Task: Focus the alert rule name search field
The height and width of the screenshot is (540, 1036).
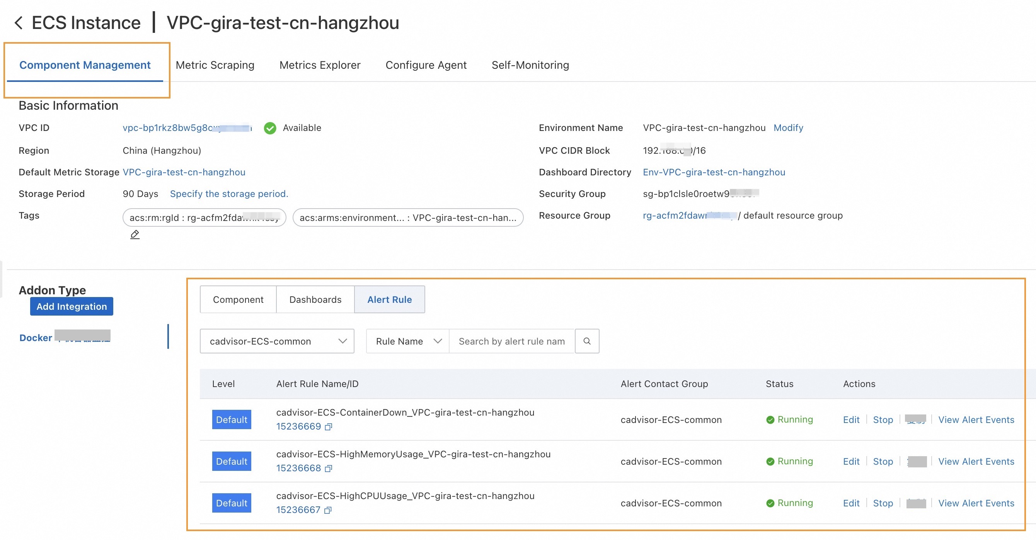Action: [x=511, y=341]
